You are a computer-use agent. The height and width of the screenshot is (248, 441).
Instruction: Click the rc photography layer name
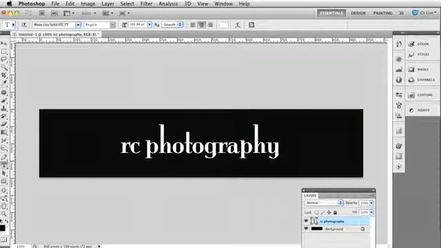click(332, 221)
